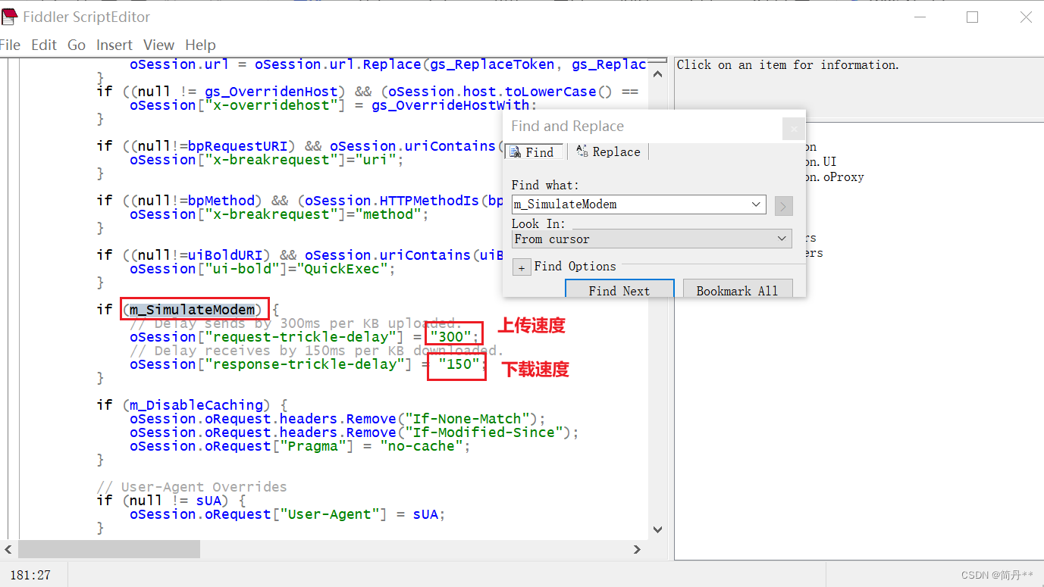This screenshot has height=587, width=1044.
Task: Click the Fiddler ScriptEditor title bar icon
Action: point(9,17)
